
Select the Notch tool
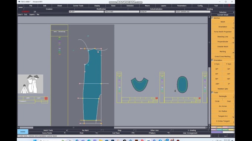click(223, 22)
